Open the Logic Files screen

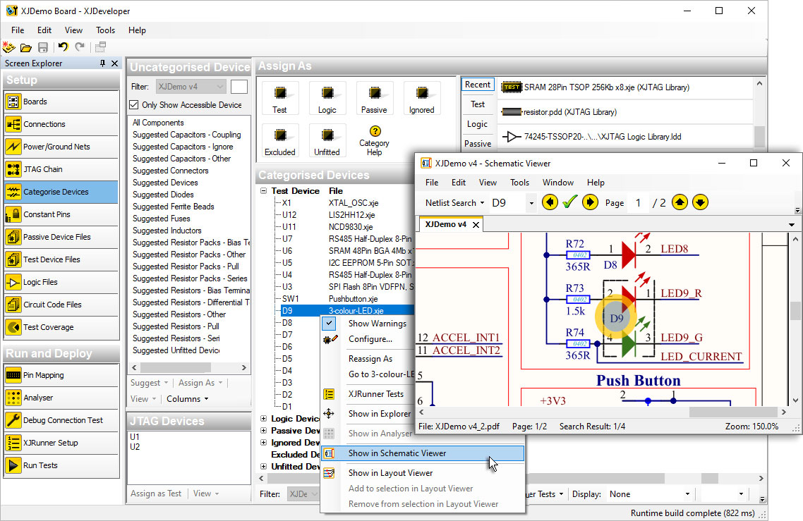coord(61,281)
